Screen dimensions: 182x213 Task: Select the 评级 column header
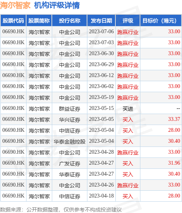click(x=128, y=20)
